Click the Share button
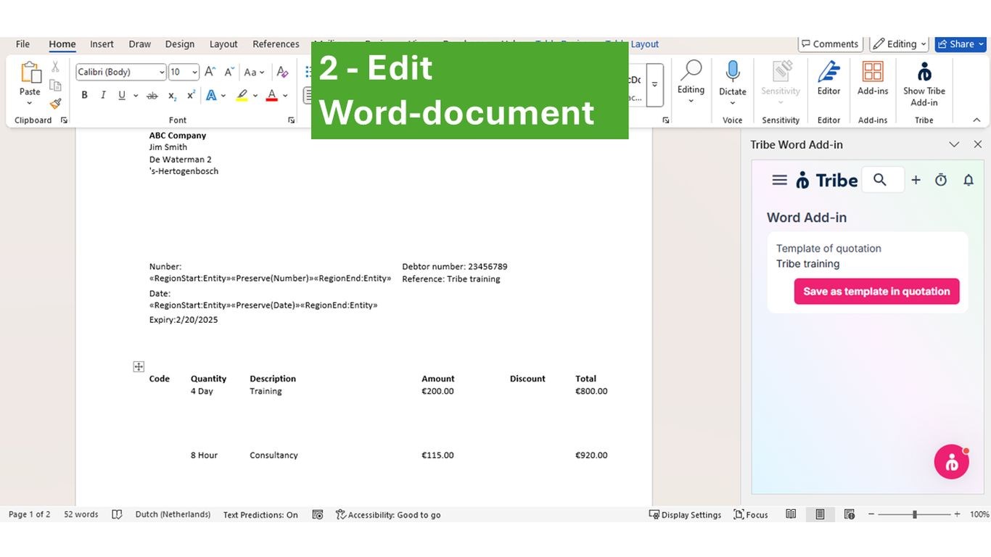 pos(961,44)
